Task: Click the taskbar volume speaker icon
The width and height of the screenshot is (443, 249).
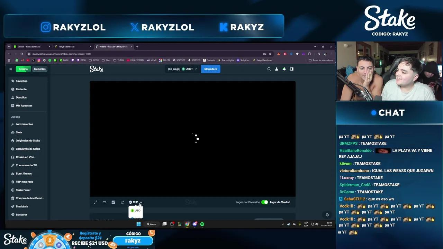Action: (317, 224)
